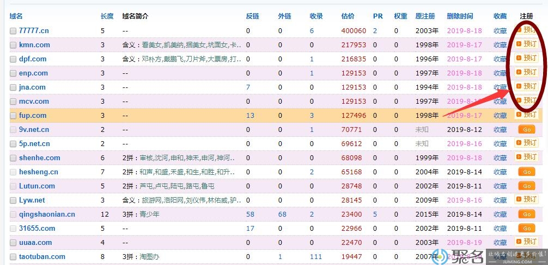Screen dimensions: 548x265
Task: Sort by the 收录 column header
Action: click(x=316, y=16)
